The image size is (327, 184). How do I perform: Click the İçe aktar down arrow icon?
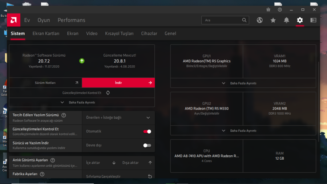pyautogui.click(x=114, y=163)
